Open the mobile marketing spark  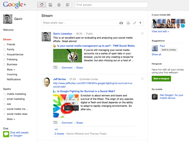tap(16, 94)
